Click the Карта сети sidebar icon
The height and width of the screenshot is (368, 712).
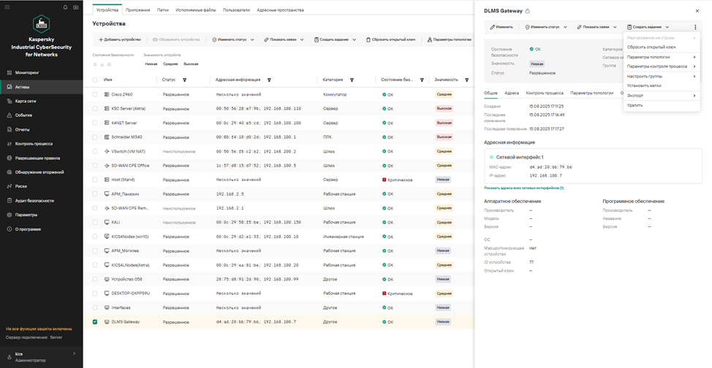click(10, 101)
